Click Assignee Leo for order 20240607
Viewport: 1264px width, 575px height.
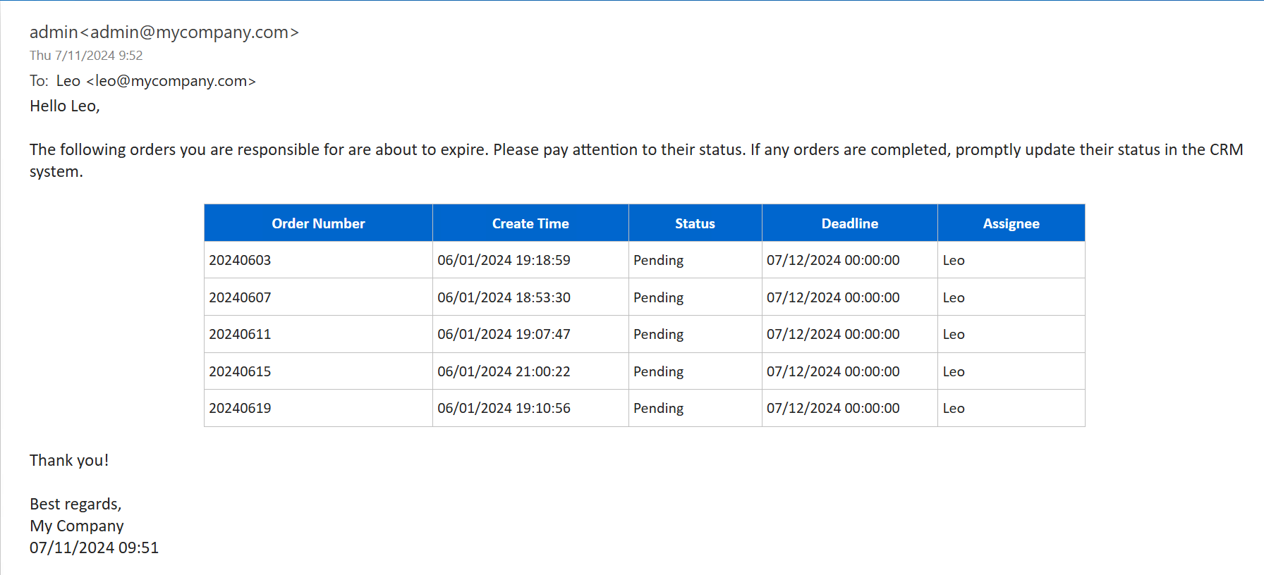click(x=954, y=297)
